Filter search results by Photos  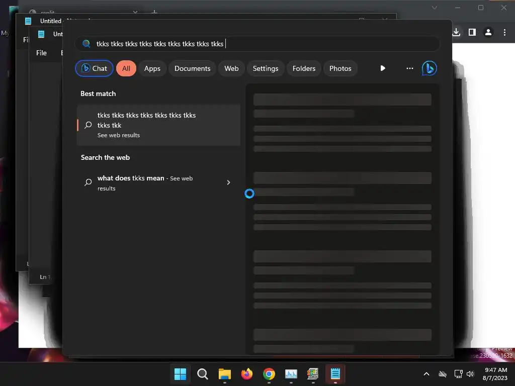coord(340,68)
